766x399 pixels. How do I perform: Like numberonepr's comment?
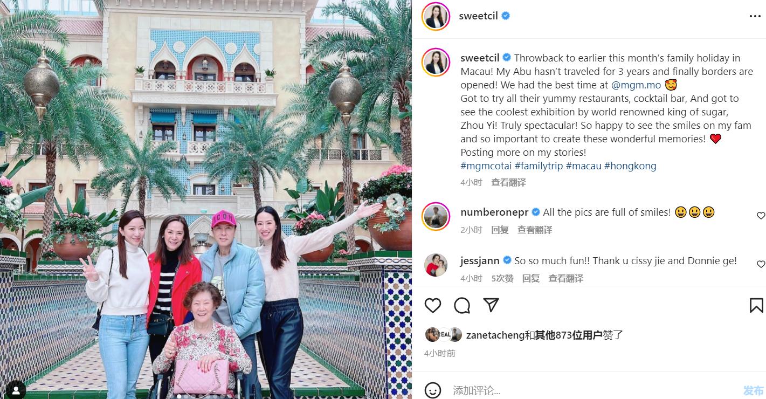click(x=761, y=216)
